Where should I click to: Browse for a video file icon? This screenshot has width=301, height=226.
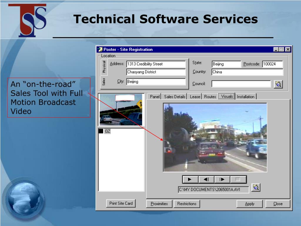tap(256, 187)
